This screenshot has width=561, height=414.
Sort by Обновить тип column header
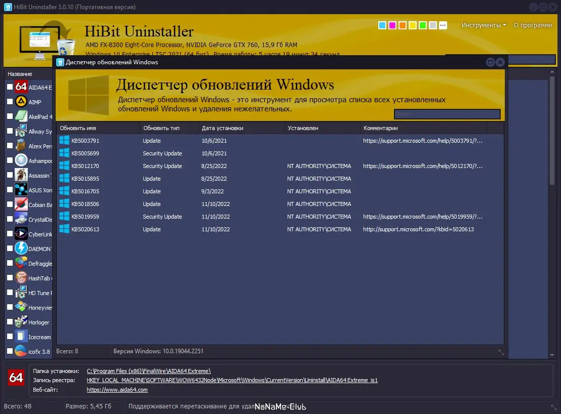click(x=169, y=128)
